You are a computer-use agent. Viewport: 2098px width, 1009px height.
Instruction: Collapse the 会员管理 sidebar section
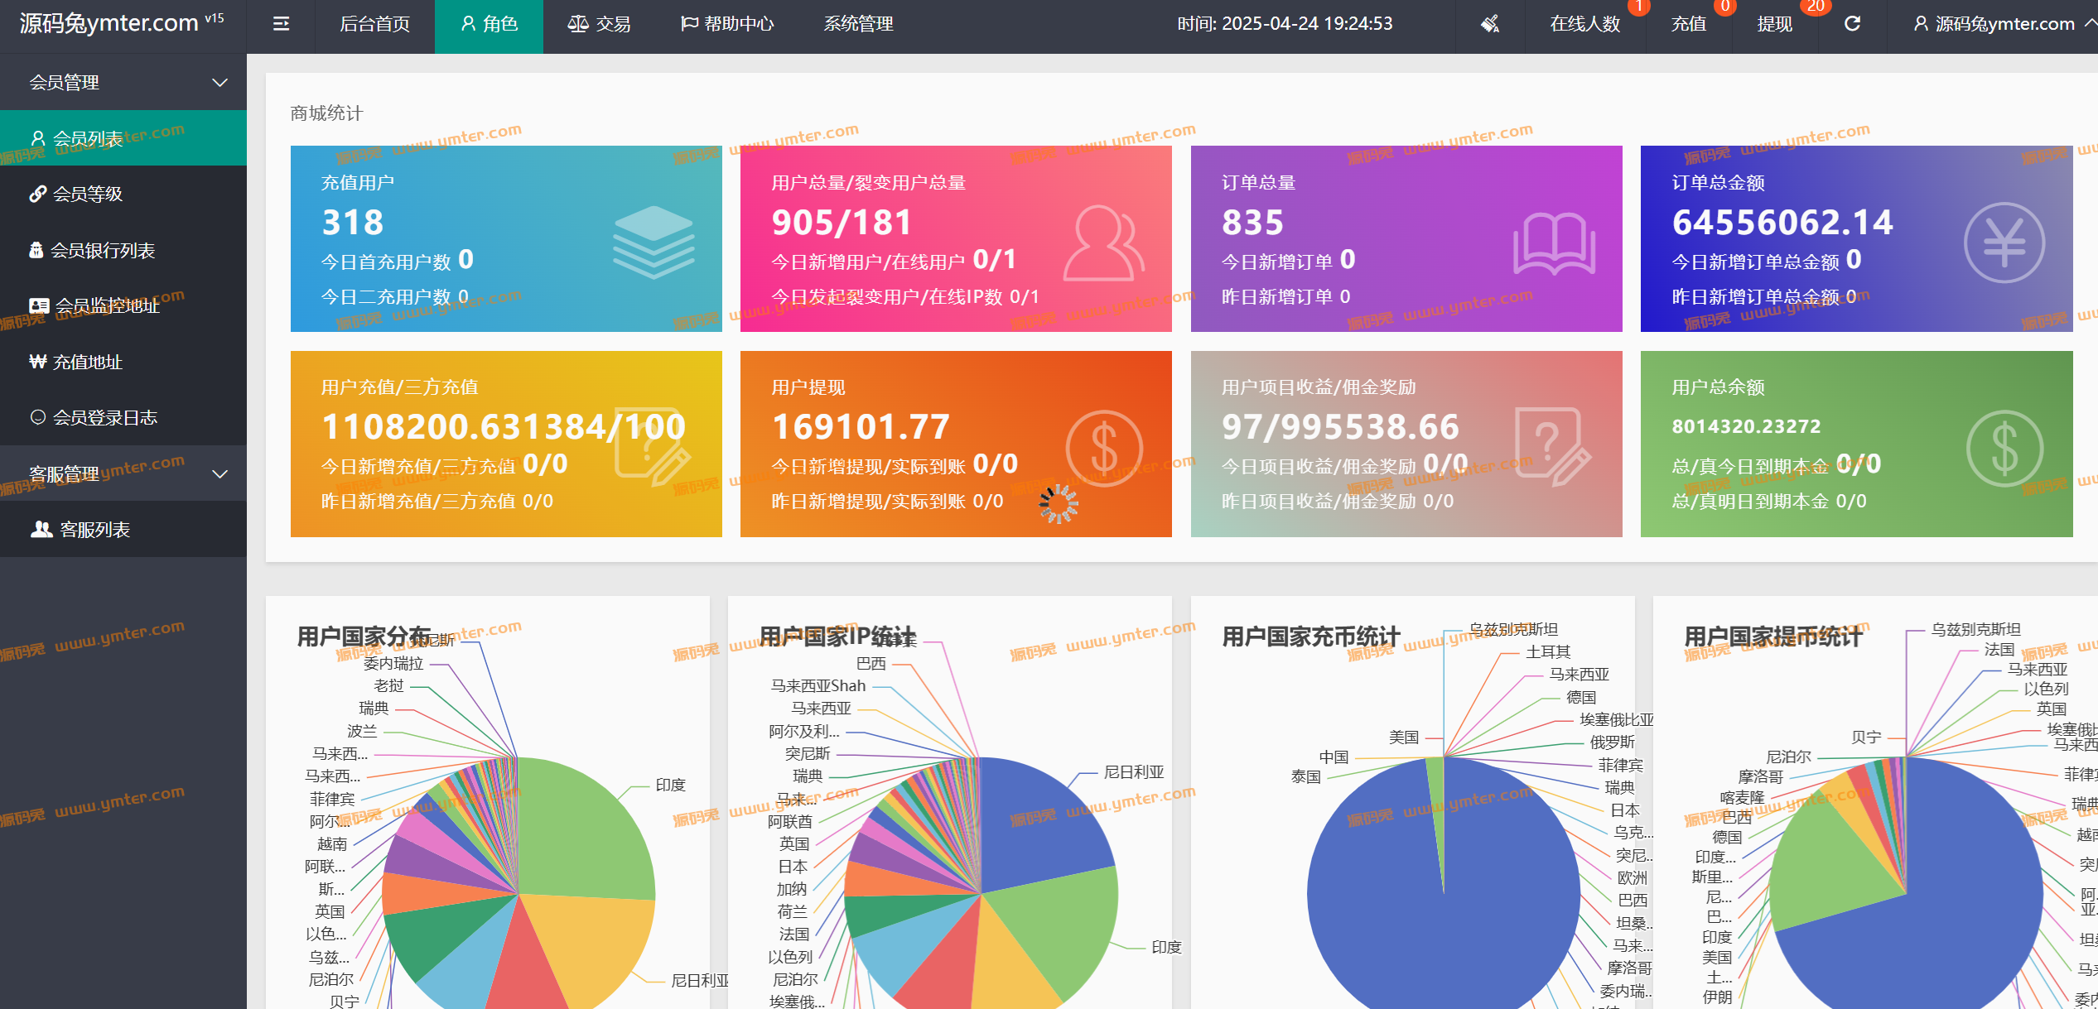(123, 82)
